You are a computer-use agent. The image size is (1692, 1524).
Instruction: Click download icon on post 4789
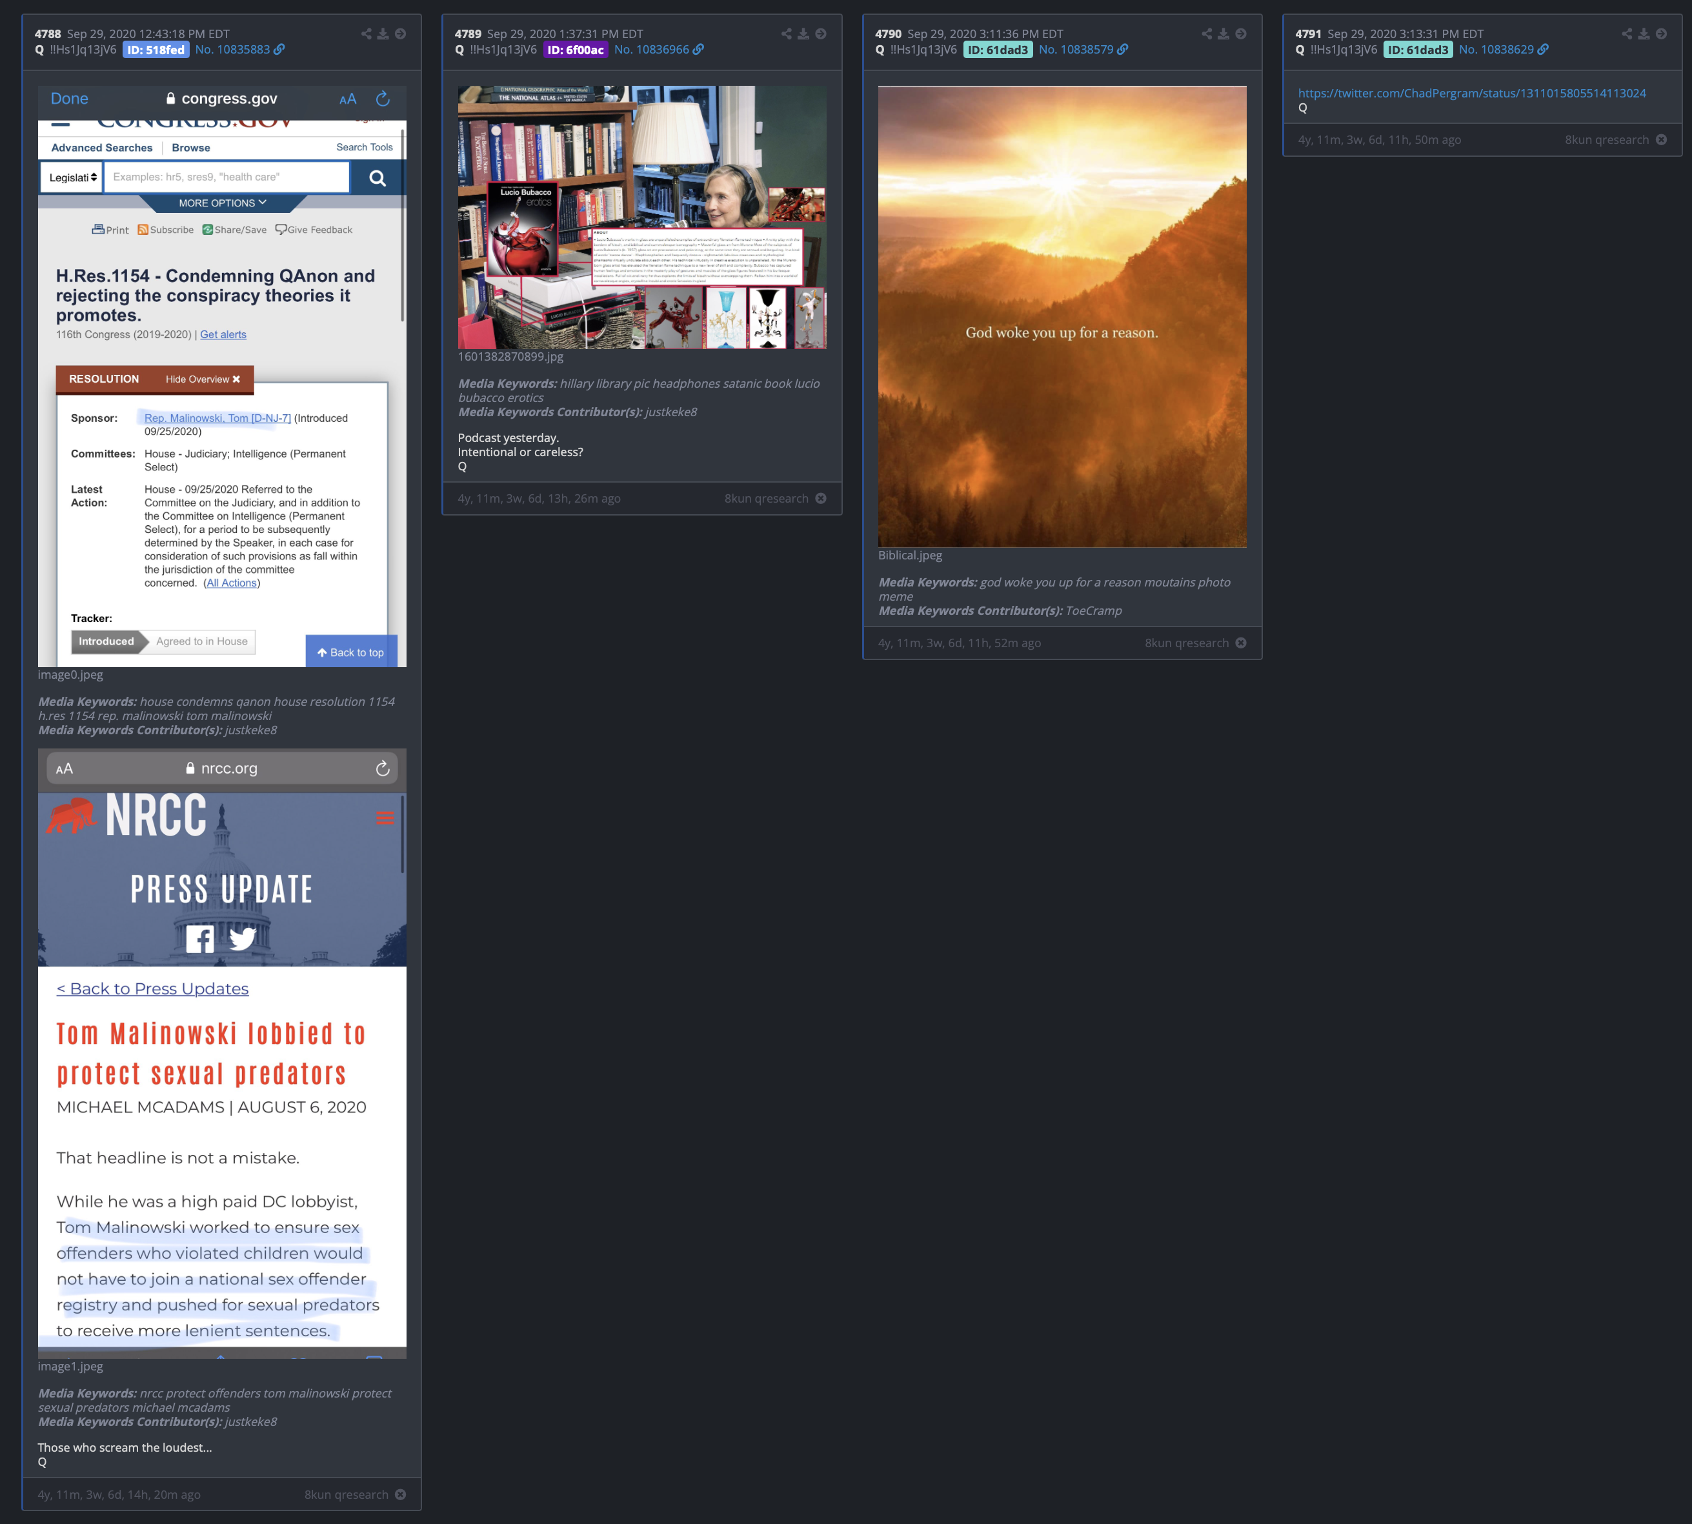pos(803,34)
